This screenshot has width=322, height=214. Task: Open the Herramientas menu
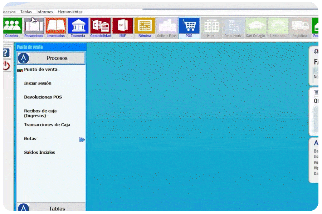pyautogui.click(x=70, y=12)
